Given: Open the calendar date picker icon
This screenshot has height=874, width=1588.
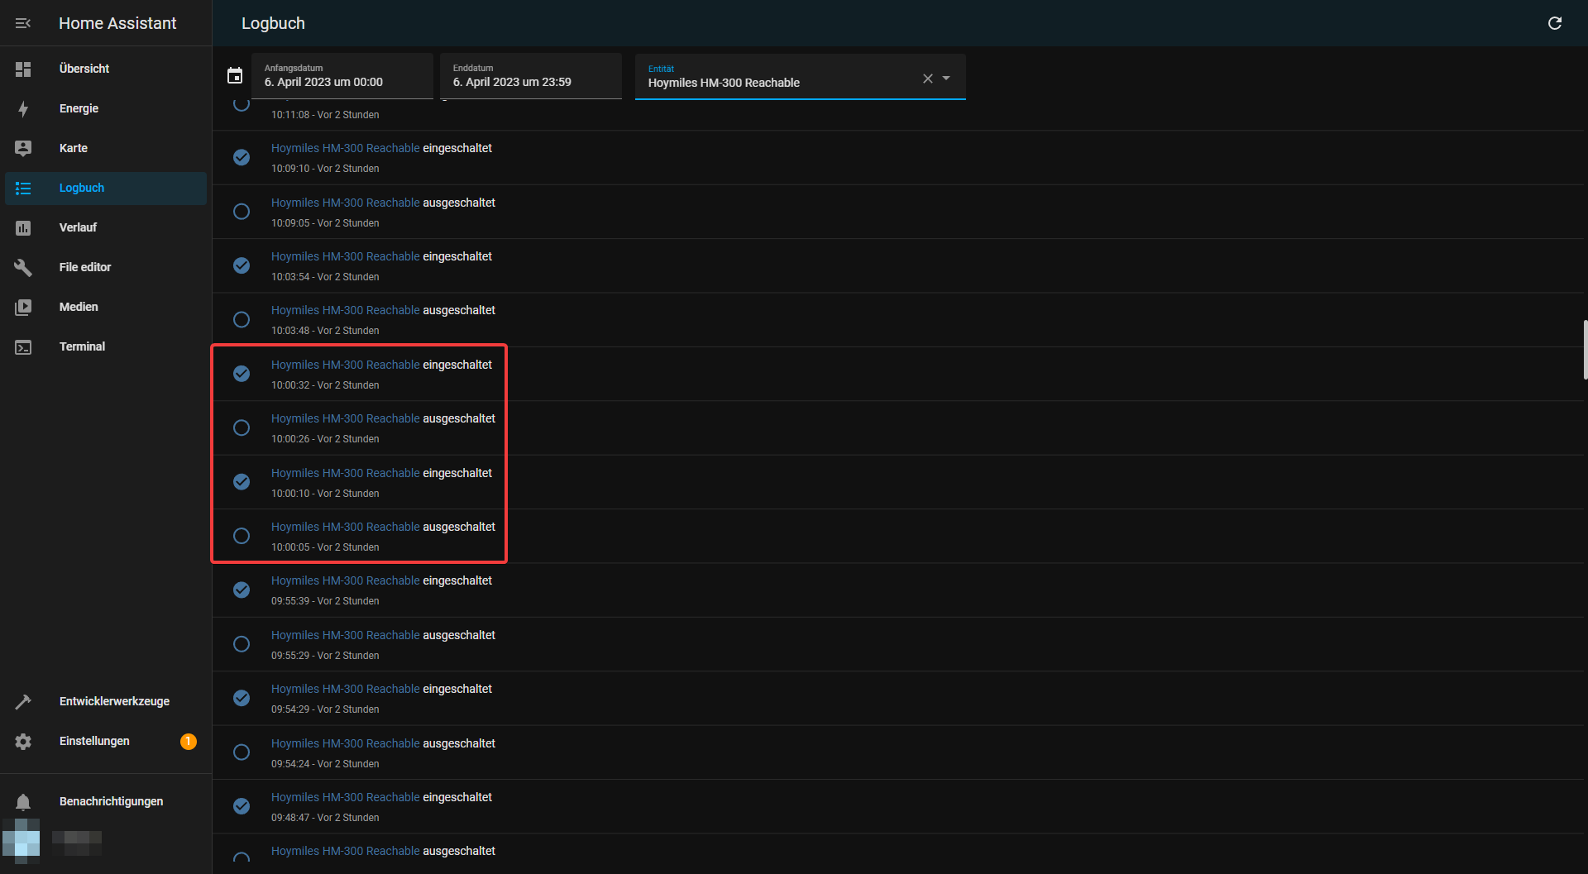Looking at the screenshot, I should pyautogui.click(x=235, y=74).
